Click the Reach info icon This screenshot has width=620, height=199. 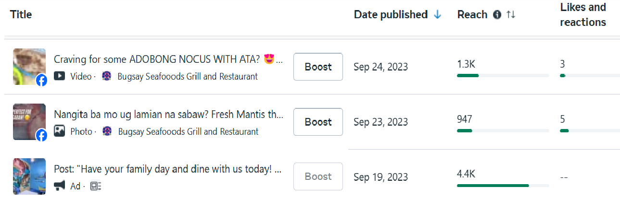coord(497,15)
